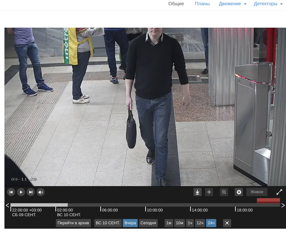The width and height of the screenshot is (286, 236).
Task: Click the 02:00:00 ВС 10 СЕНТ. label
Action: (69, 213)
